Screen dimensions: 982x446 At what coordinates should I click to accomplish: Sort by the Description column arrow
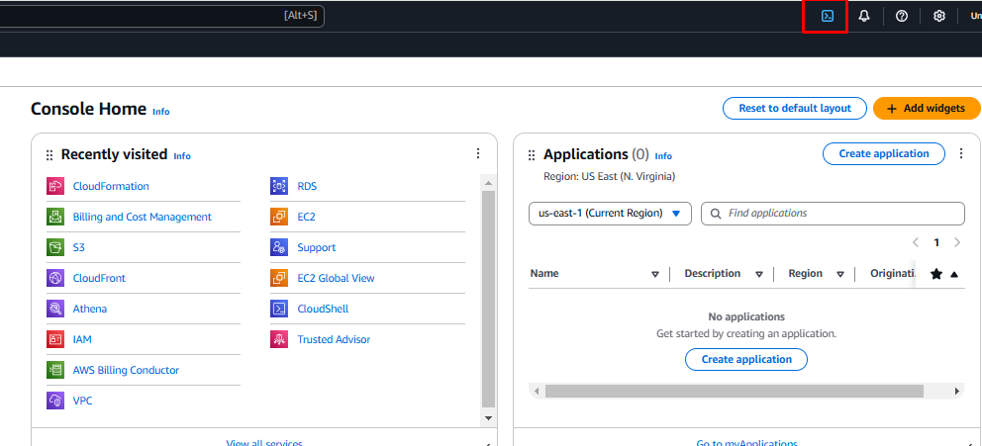click(759, 274)
